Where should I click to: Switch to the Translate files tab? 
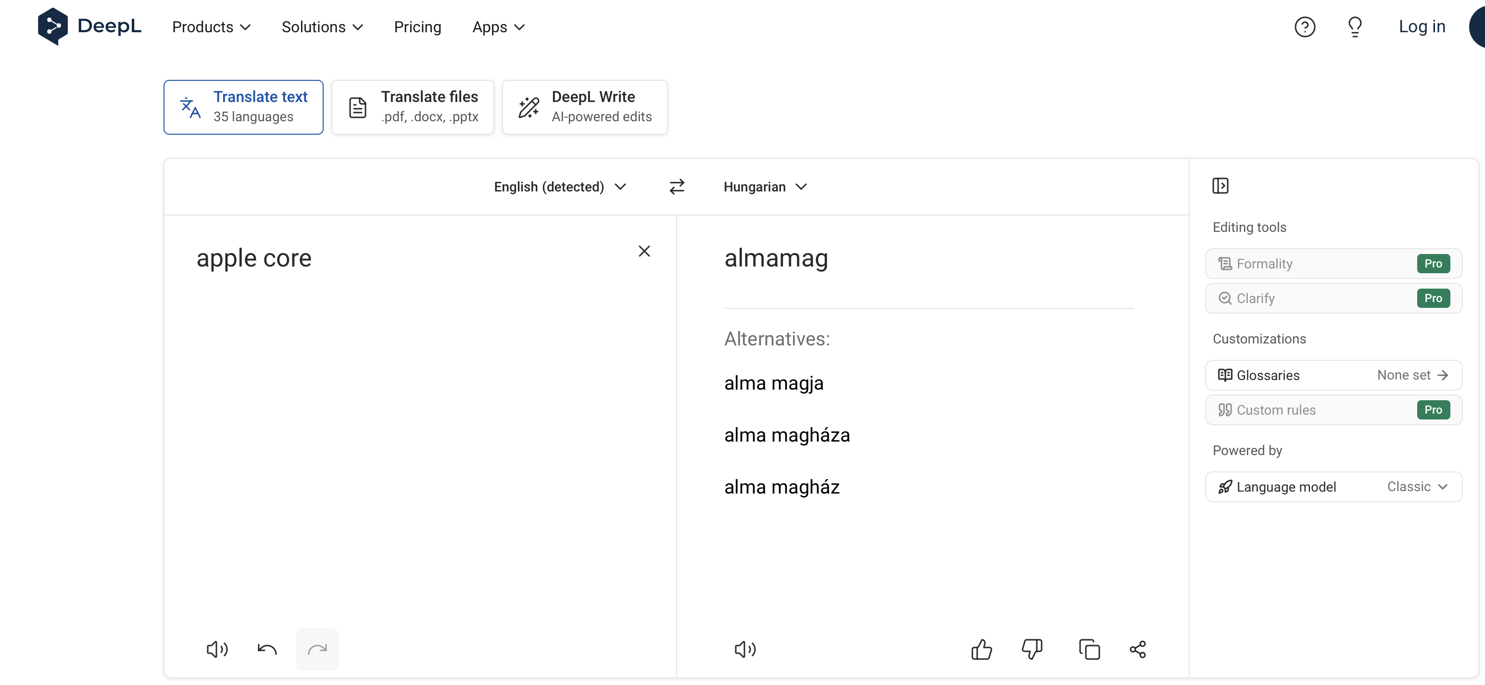pos(413,107)
